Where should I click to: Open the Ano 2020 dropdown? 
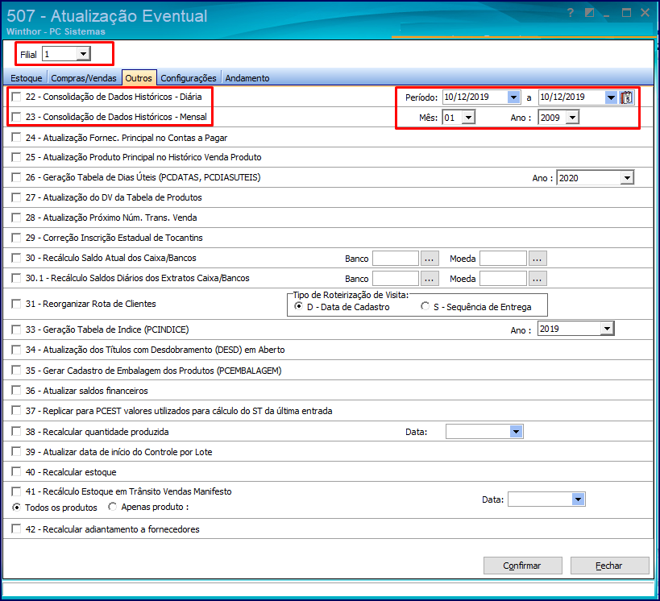(627, 178)
